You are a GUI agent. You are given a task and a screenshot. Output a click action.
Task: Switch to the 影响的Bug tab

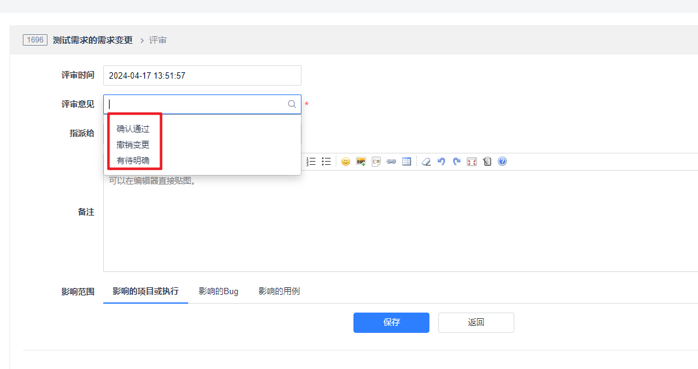click(x=219, y=292)
